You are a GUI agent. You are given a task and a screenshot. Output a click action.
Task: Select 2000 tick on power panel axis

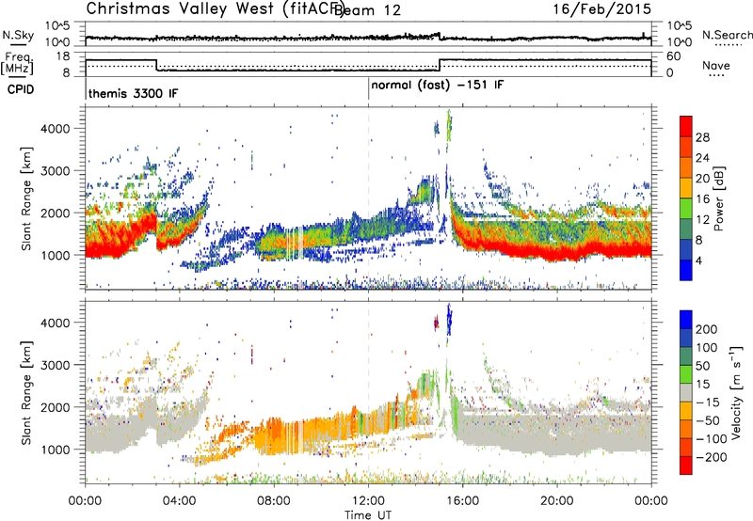click(x=55, y=213)
